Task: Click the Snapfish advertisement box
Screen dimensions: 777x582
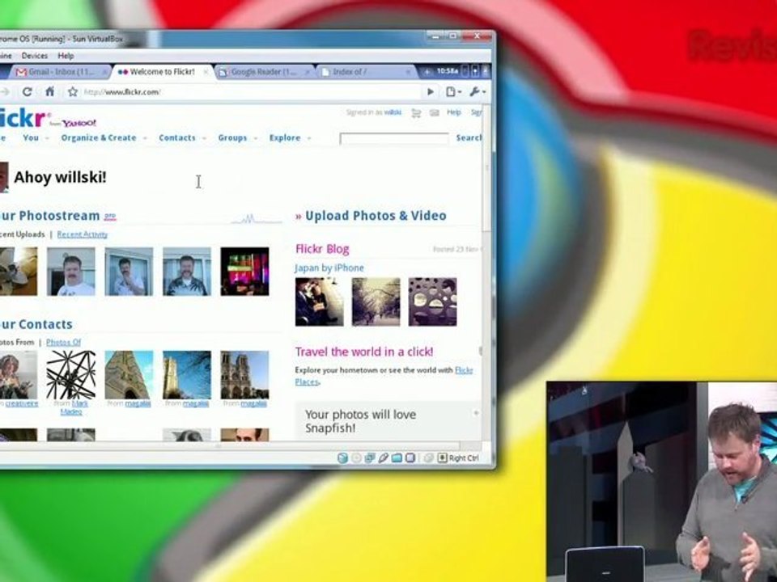Action: coord(388,421)
